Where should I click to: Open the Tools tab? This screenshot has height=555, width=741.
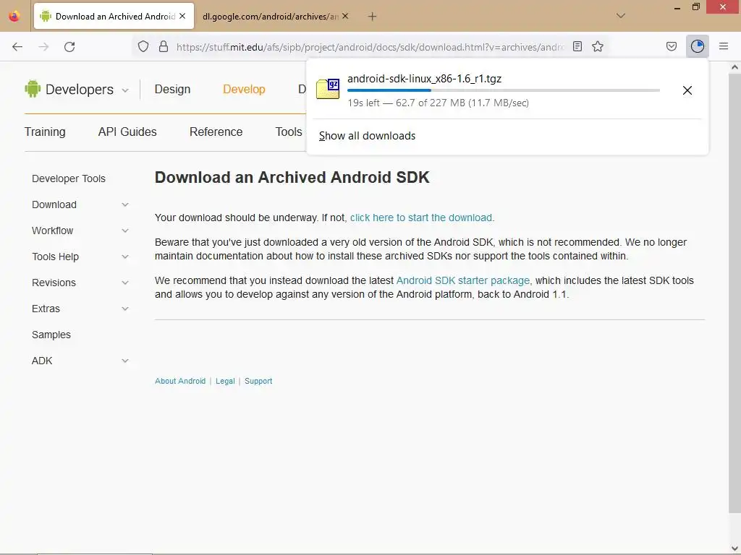point(289,132)
